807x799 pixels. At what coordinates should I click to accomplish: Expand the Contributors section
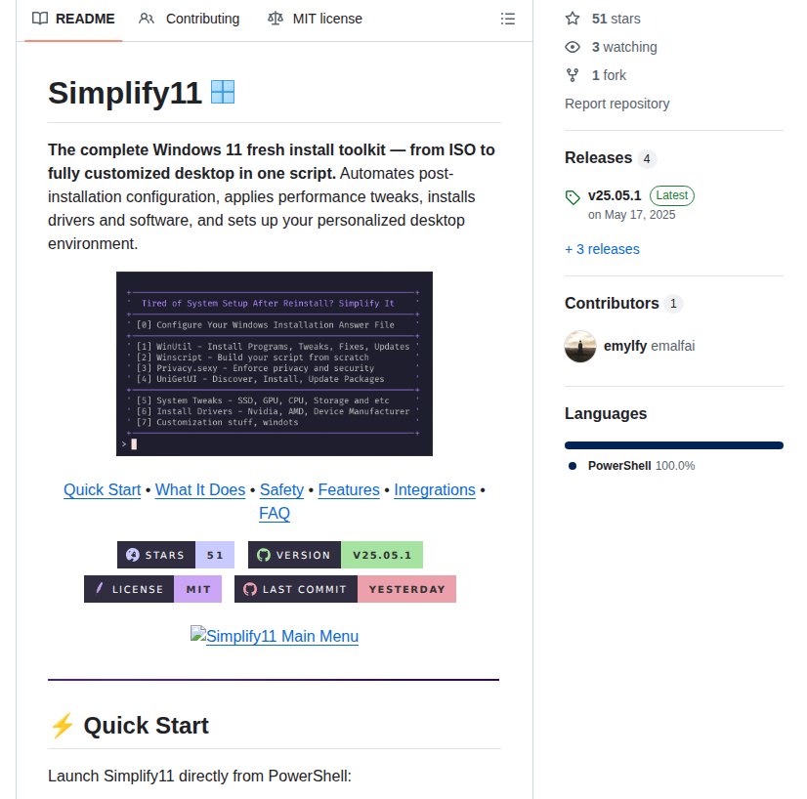click(x=611, y=303)
